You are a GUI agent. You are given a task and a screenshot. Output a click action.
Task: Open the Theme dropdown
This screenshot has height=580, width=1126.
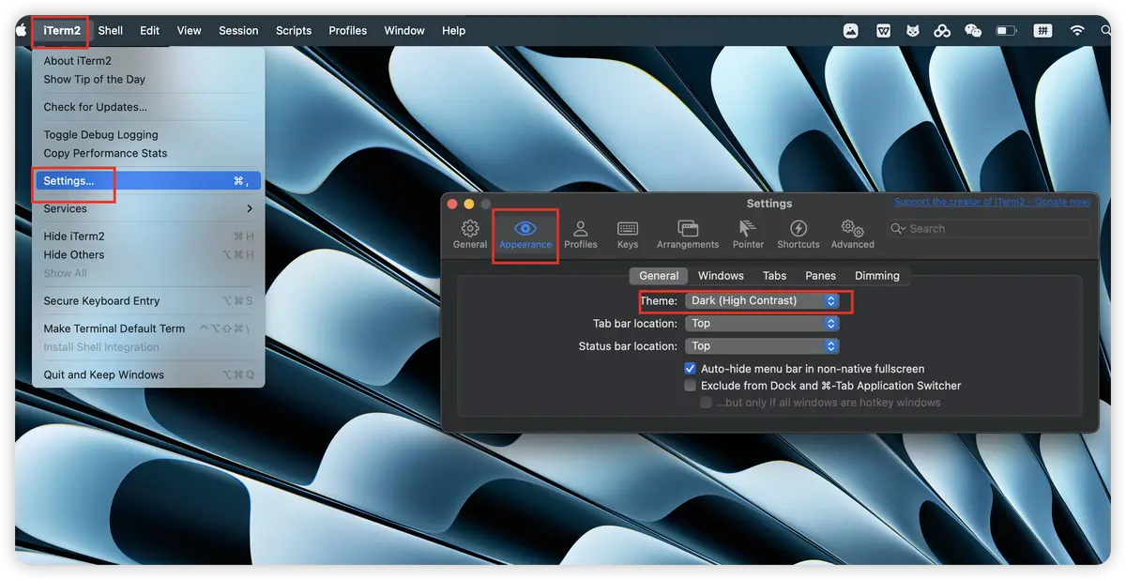coord(762,300)
